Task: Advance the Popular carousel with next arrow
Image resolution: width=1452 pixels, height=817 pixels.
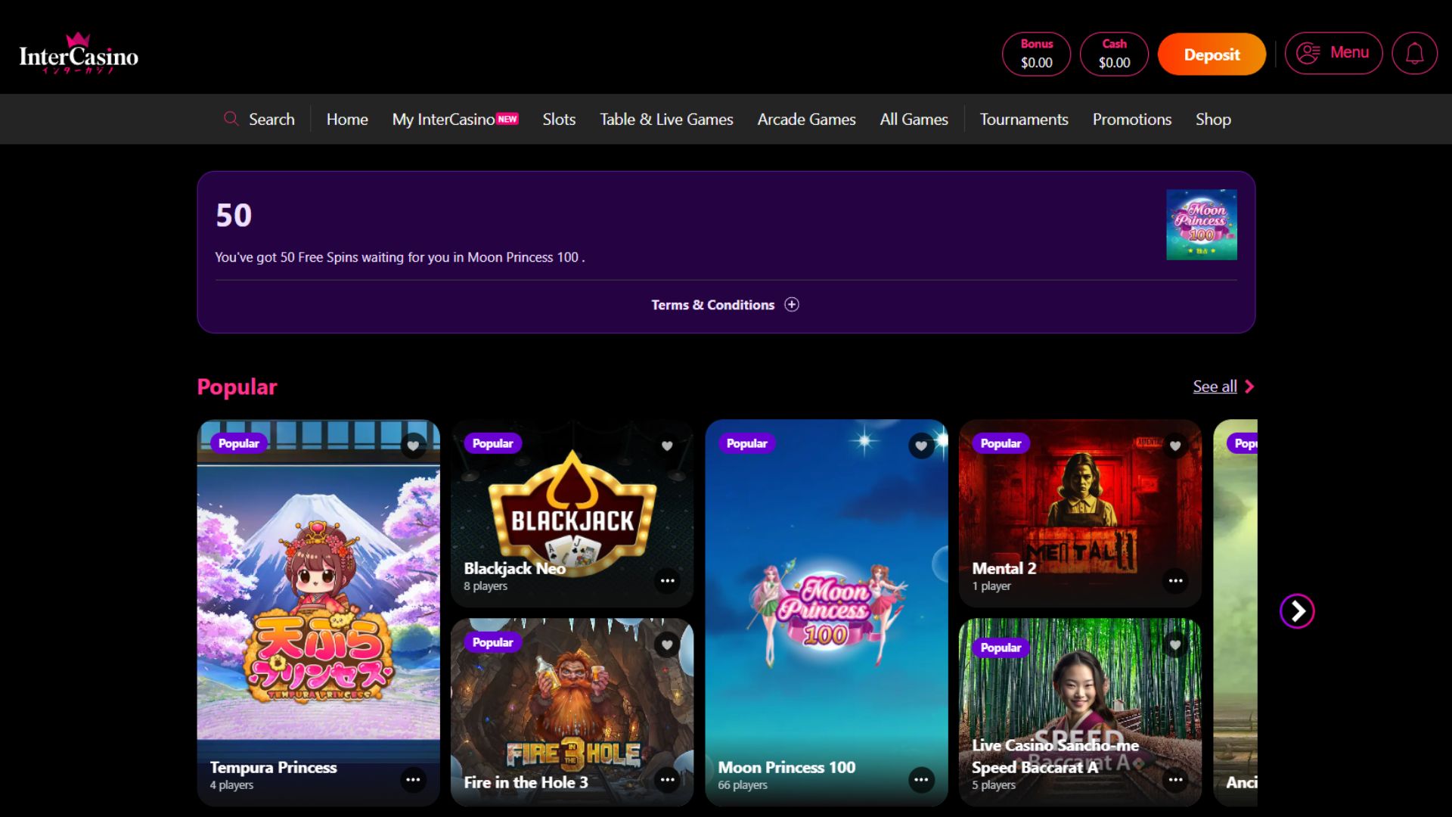Action: click(1297, 610)
